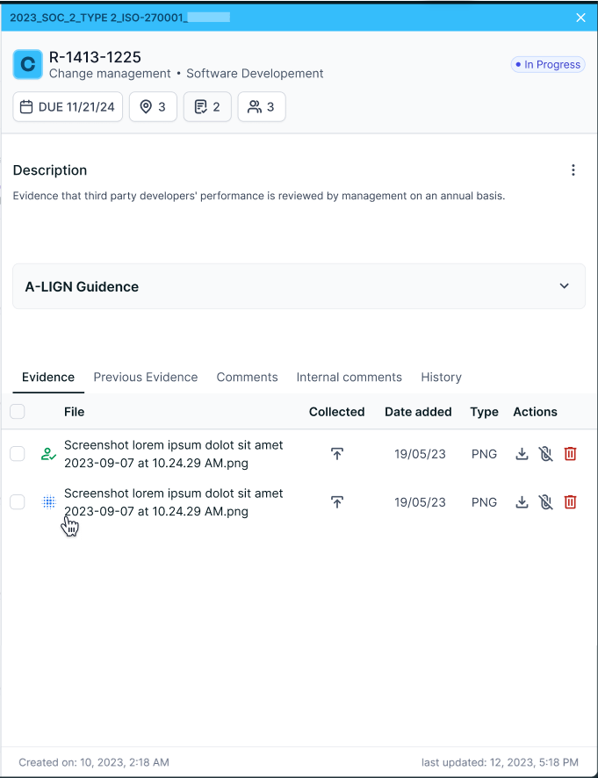Click the In Progress status badge

point(547,64)
